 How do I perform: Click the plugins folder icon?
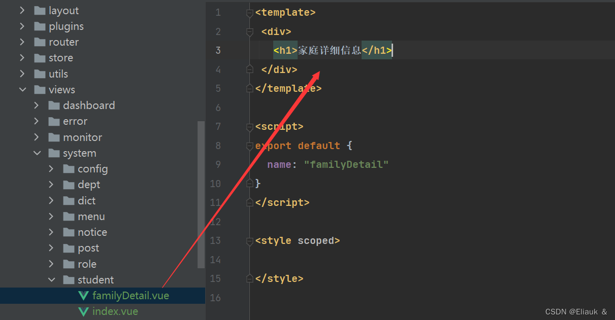(x=40, y=26)
